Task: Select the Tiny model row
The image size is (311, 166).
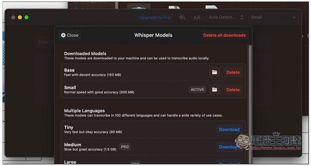Action: [124, 129]
